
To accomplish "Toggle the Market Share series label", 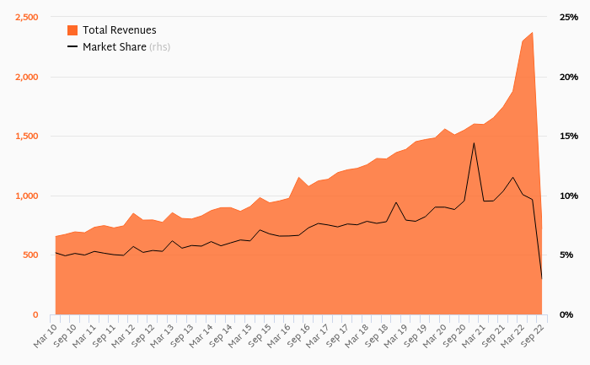I will 114,47.
